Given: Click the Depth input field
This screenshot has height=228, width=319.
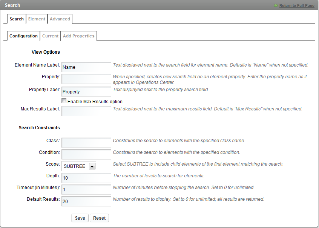Looking at the screenshot, I should coord(86,178).
